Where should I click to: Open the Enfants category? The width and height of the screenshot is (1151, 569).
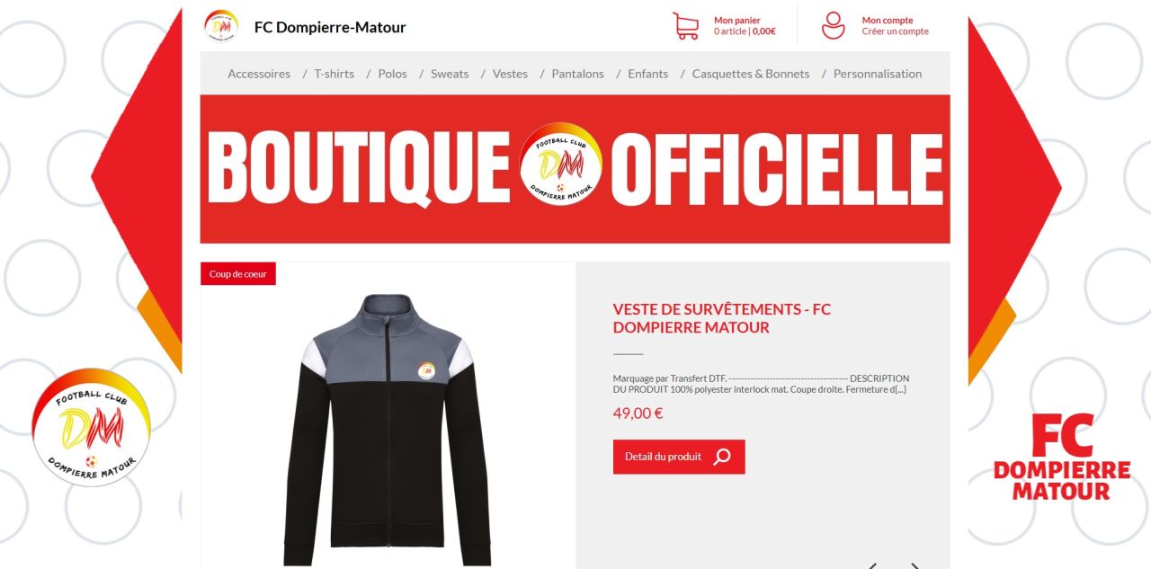point(648,74)
